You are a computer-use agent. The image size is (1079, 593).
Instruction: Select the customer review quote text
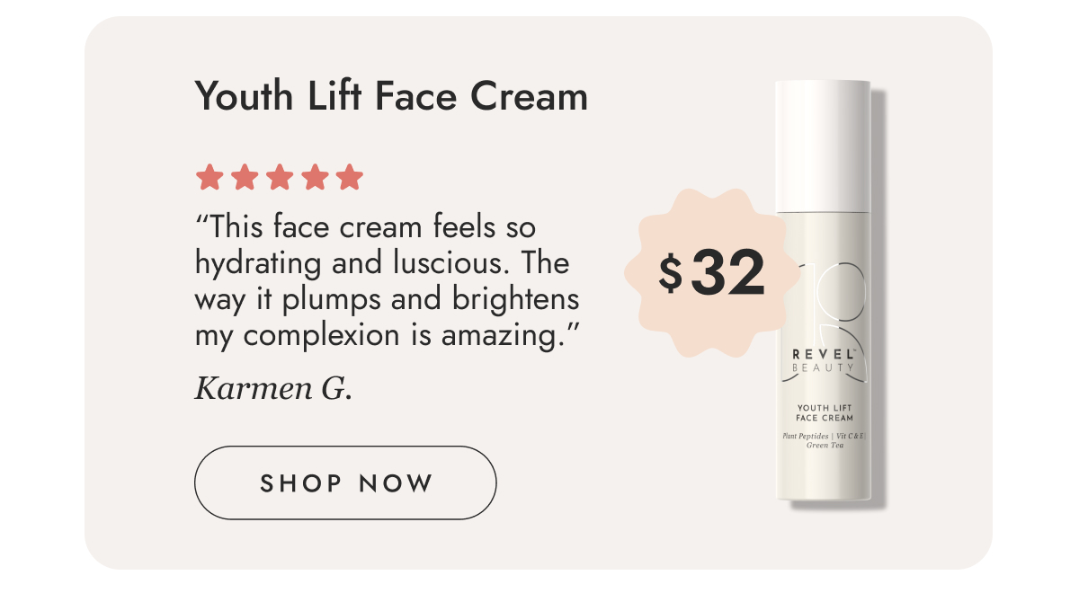tap(388, 280)
